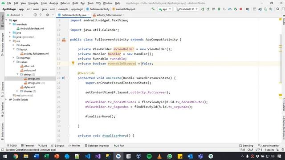
Task: Open the VCS menu
Action: (98, 3)
